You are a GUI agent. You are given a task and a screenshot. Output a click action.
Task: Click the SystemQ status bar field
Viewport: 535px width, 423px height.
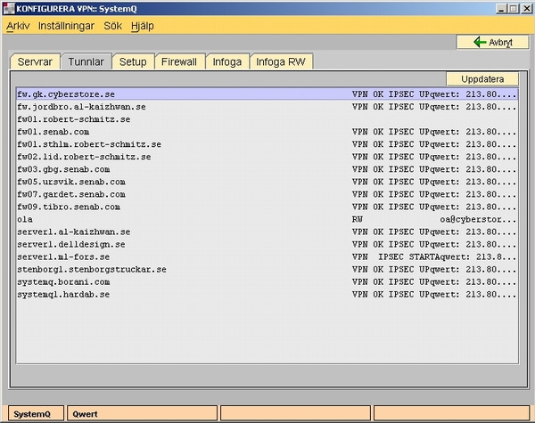tap(32, 414)
